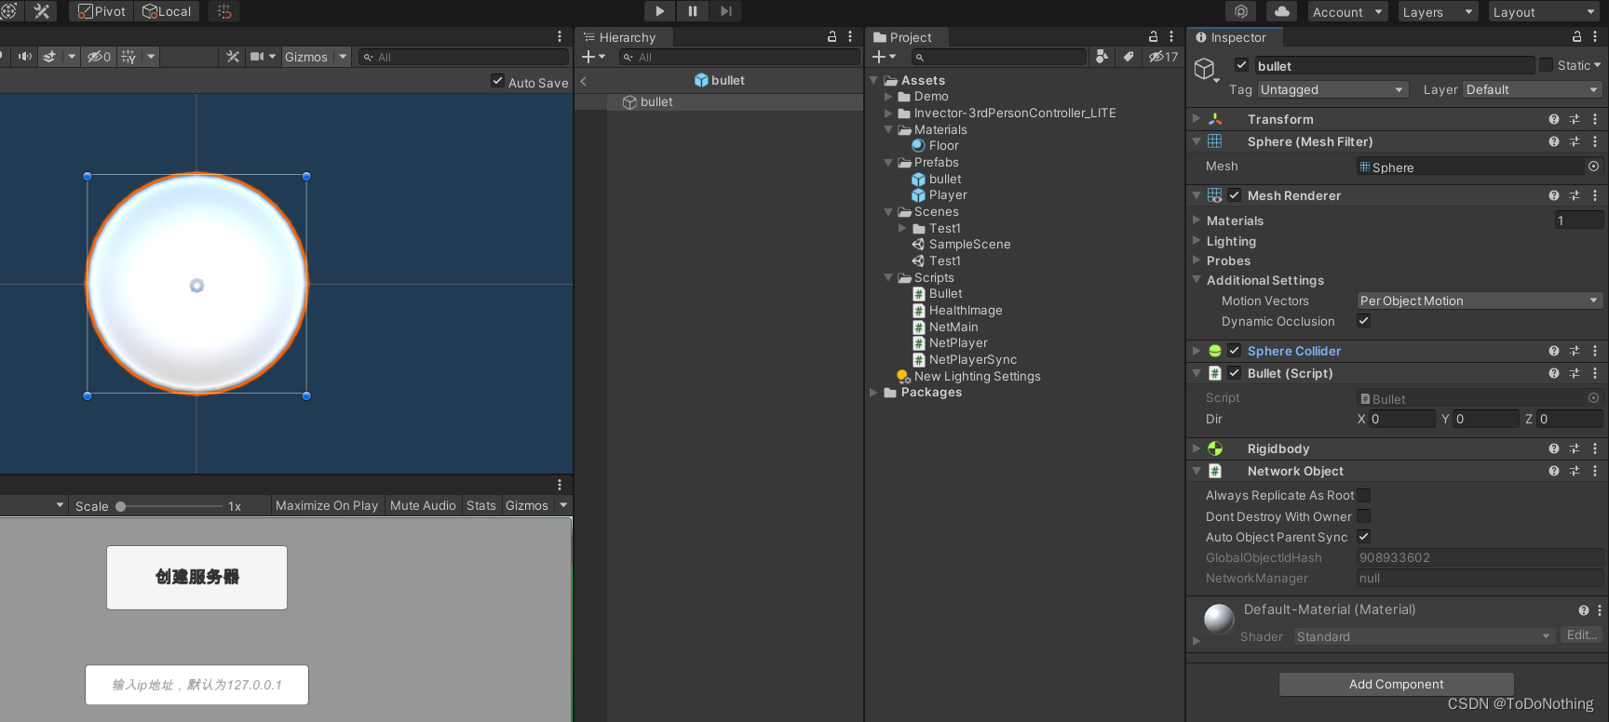Expand the Transform component
This screenshot has height=722, width=1609.
coord(1197,119)
